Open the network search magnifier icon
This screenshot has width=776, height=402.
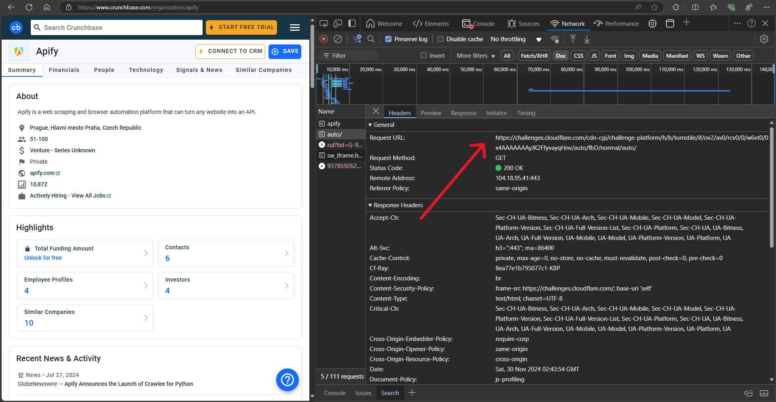point(371,39)
